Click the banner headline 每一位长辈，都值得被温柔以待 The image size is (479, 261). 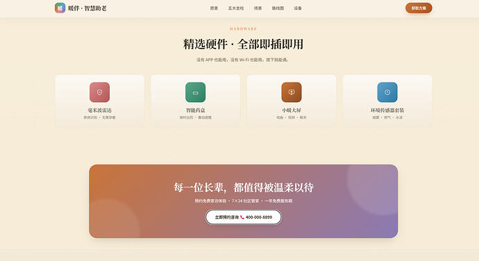point(244,187)
